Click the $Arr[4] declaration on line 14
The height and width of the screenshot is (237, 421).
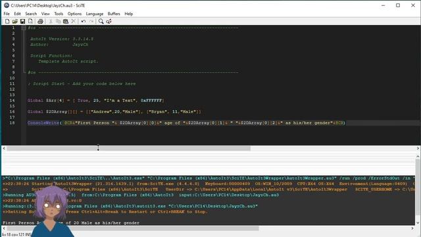click(x=55, y=101)
